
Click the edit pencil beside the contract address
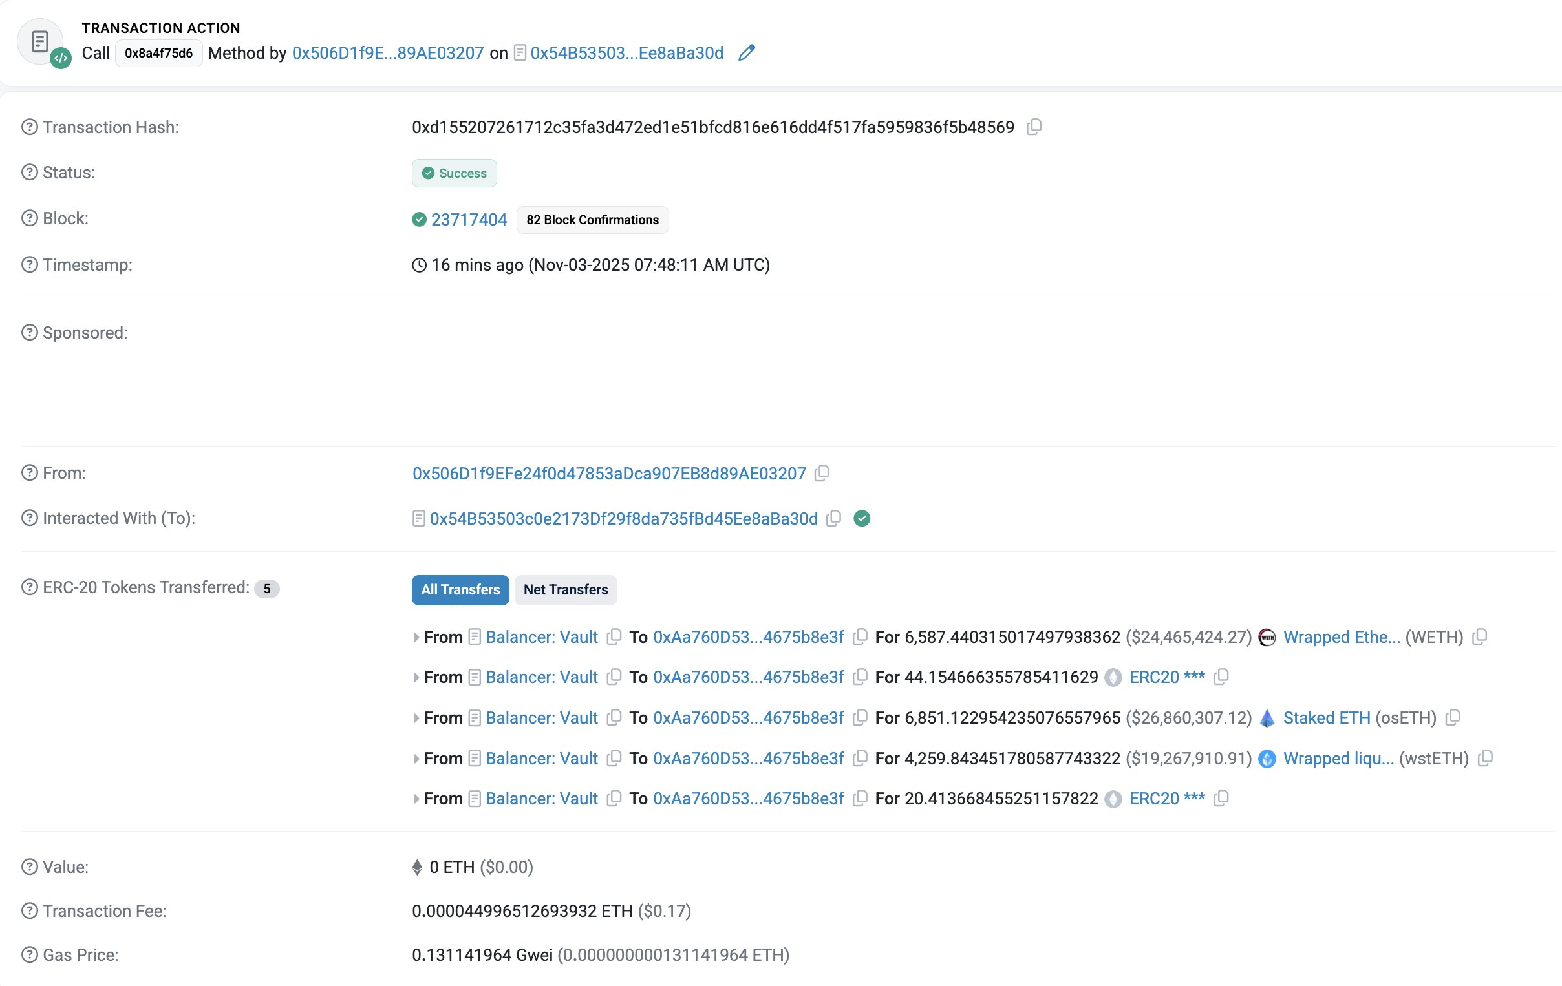click(x=746, y=52)
